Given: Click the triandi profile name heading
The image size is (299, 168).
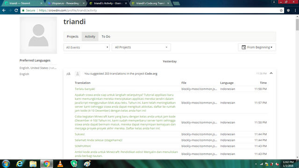Looking at the screenshot, I should pyautogui.click(x=75, y=22).
